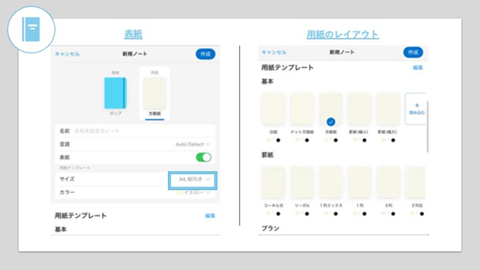
Task: Pick the コーネル式 ruled template
Action: [273, 183]
